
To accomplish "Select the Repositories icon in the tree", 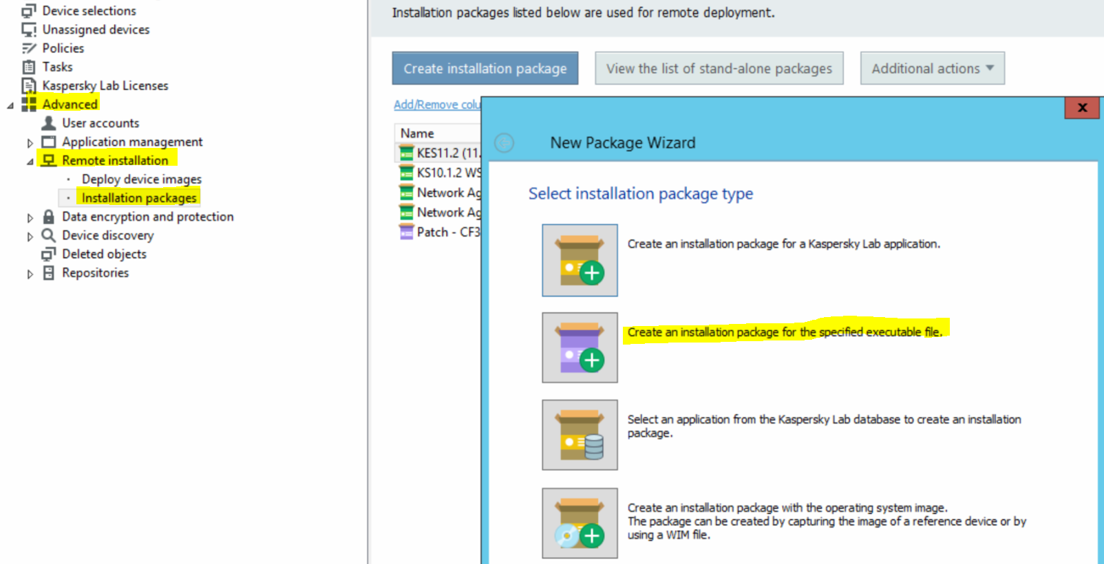I will tap(48, 273).
